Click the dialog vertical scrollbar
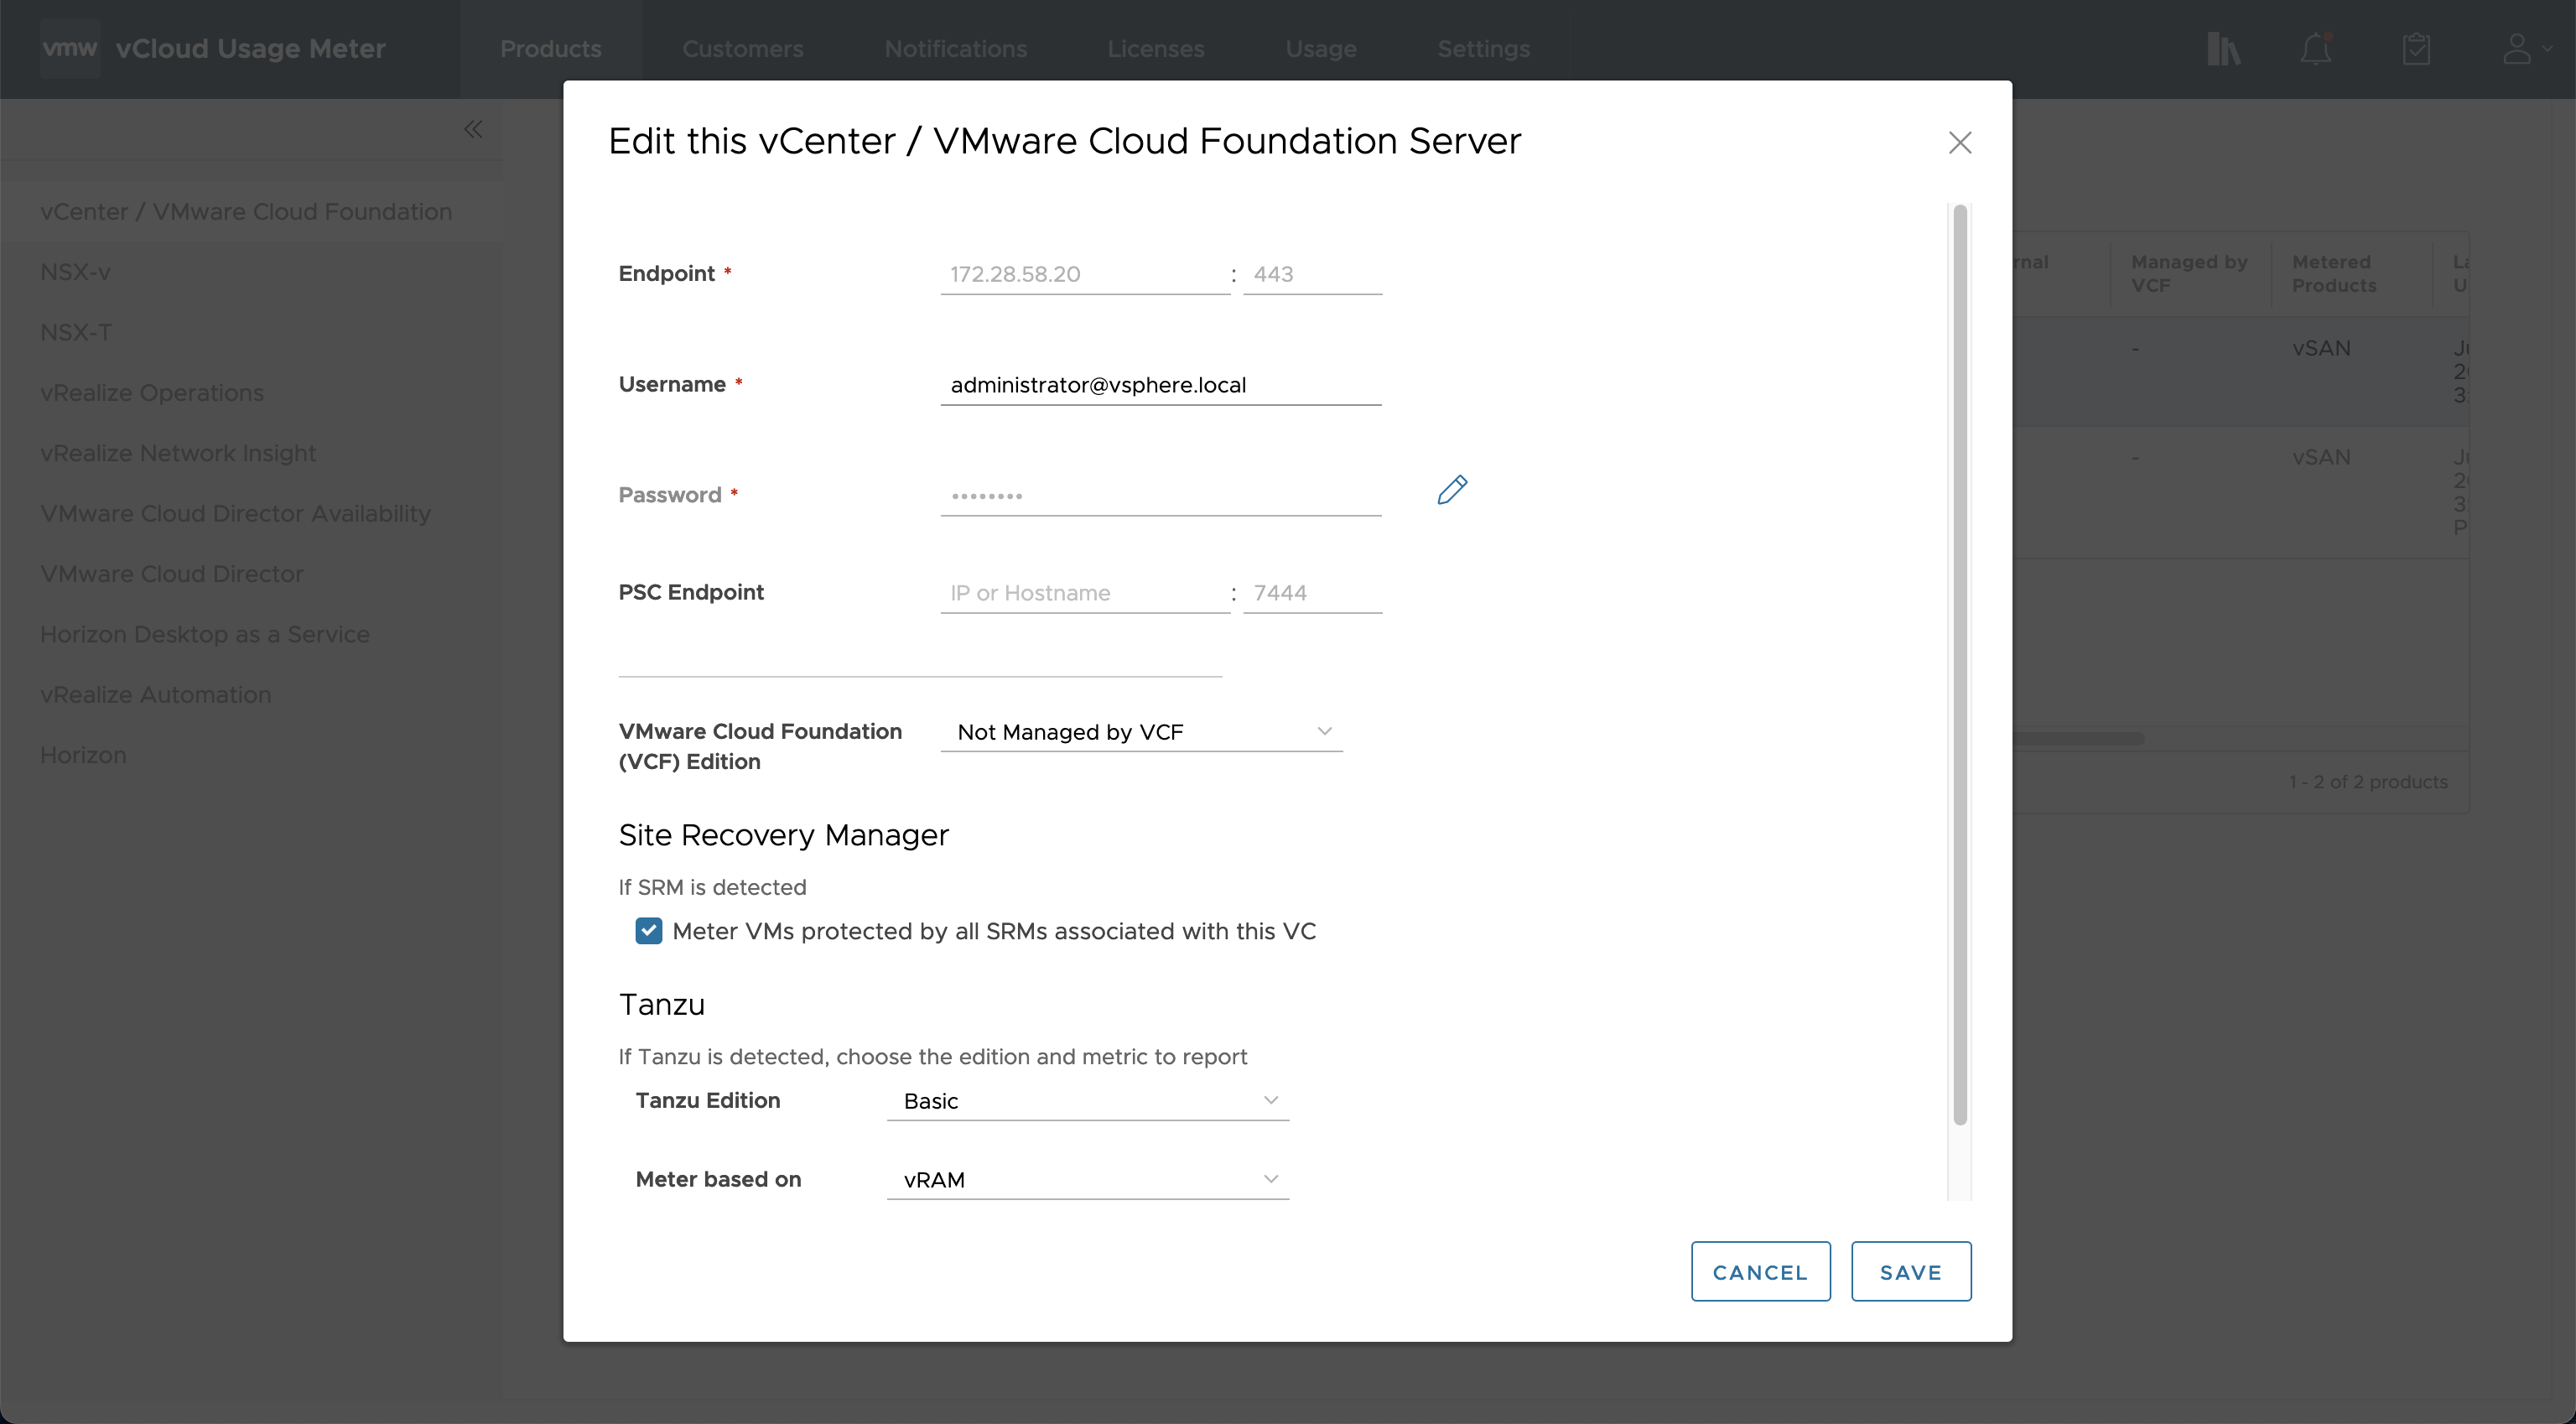Viewport: 2576px width, 1424px height. [1959, 664]
